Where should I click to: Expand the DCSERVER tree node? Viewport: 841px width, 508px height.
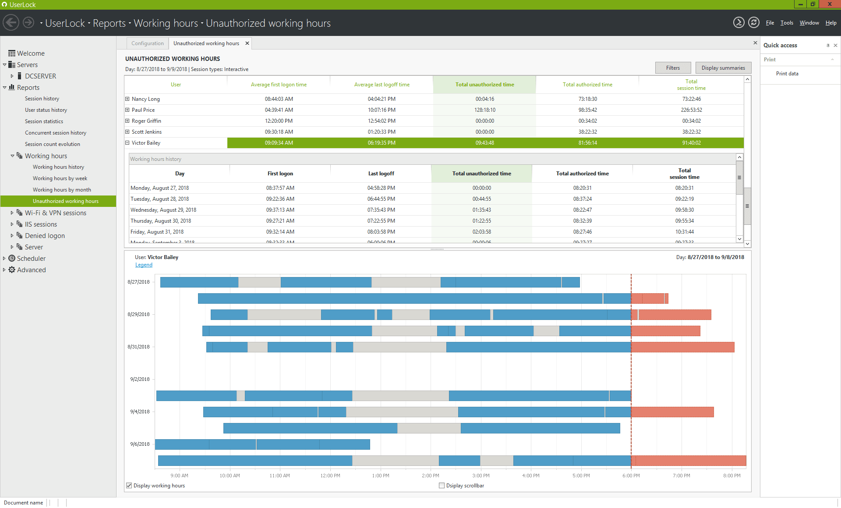click(x=12, y=76)
